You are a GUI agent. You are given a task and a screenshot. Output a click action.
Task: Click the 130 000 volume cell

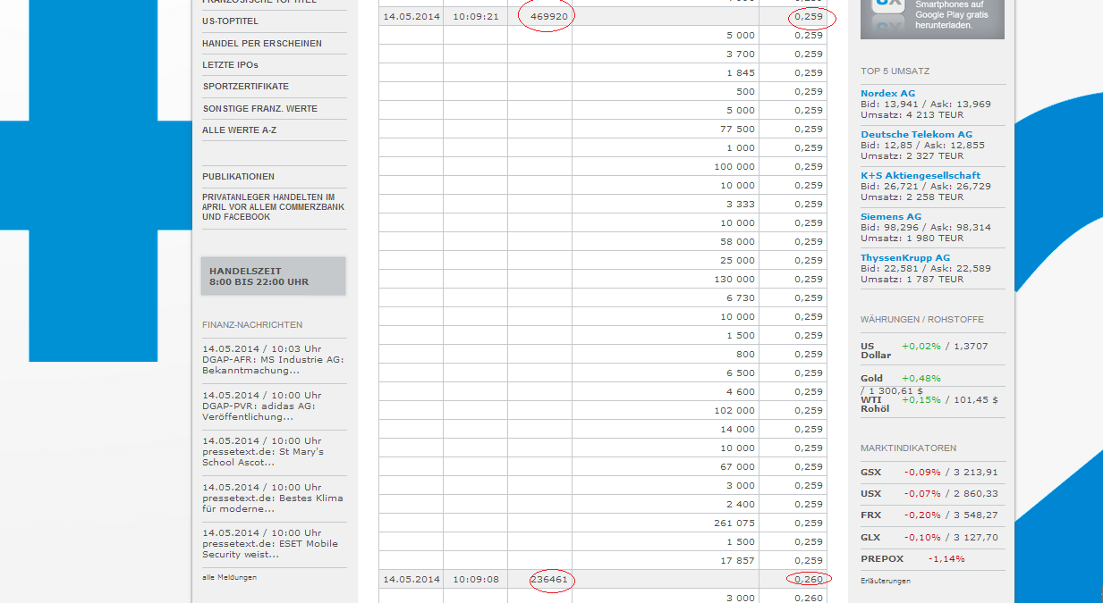coord(666,279)
